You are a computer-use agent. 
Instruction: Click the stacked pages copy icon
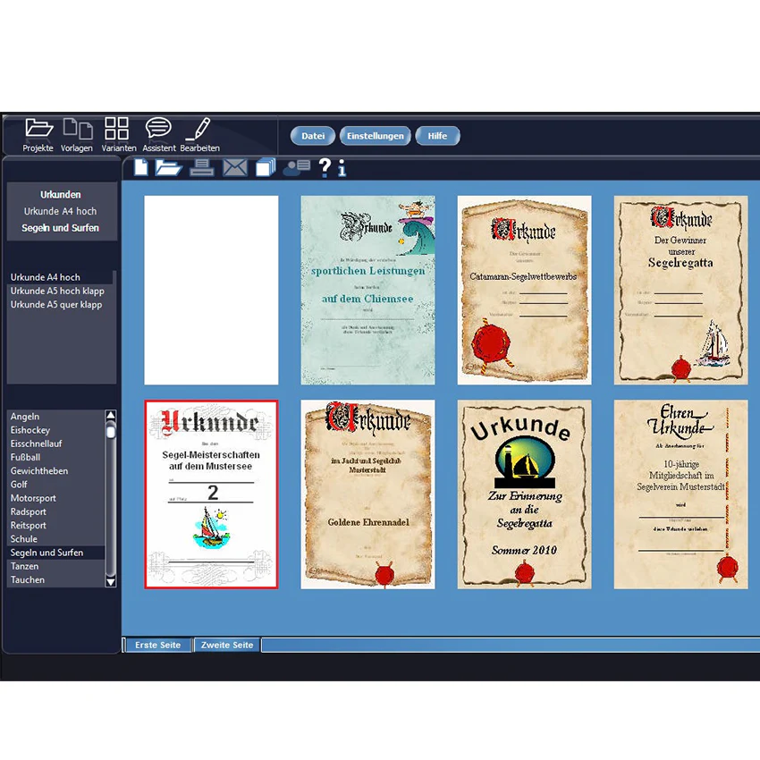(266, 167)
